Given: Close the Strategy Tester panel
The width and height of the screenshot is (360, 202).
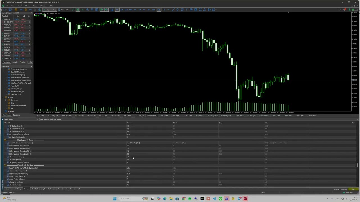Looking at the screenshot, I should 2,119.
